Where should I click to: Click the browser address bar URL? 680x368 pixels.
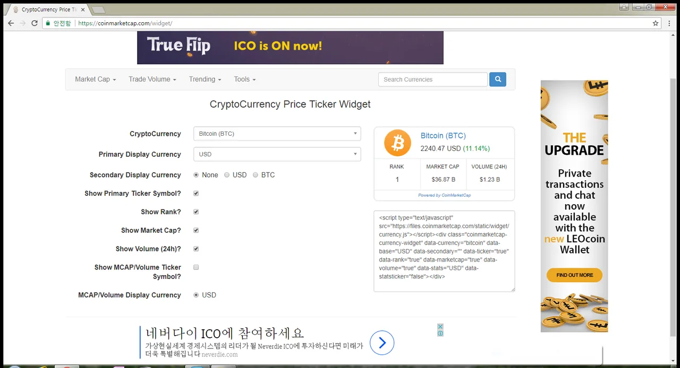click(x=125, y=23)
